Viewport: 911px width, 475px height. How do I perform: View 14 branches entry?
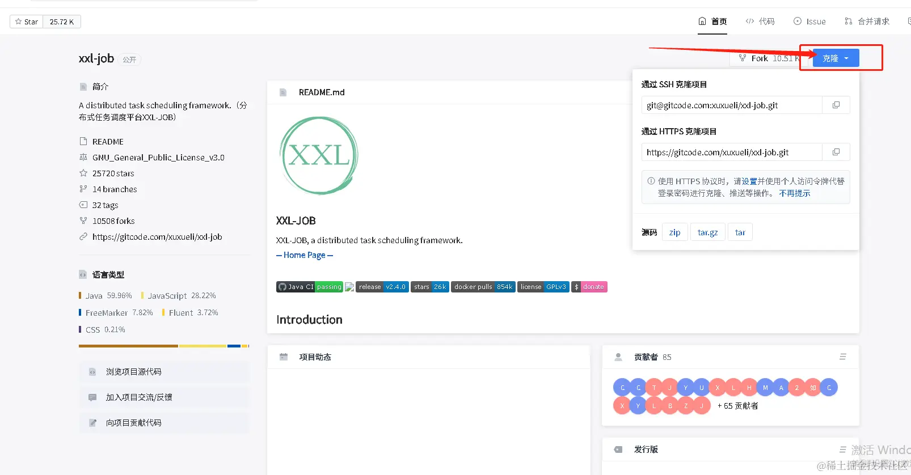pos(115,189)
